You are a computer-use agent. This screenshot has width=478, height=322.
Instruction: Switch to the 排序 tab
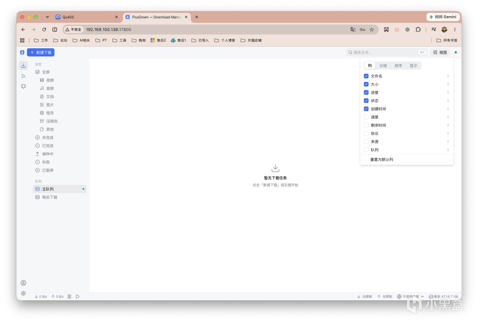(x=398, y=66)
